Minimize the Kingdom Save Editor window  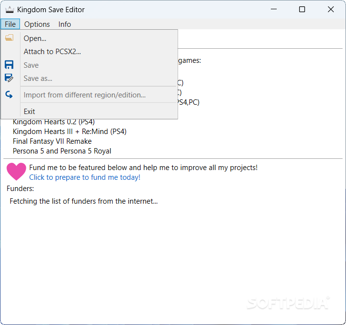point(274,9)
